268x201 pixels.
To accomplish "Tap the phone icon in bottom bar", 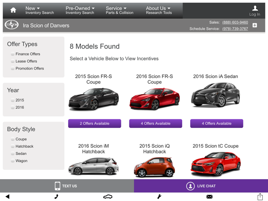I will (x=56, y=197).
